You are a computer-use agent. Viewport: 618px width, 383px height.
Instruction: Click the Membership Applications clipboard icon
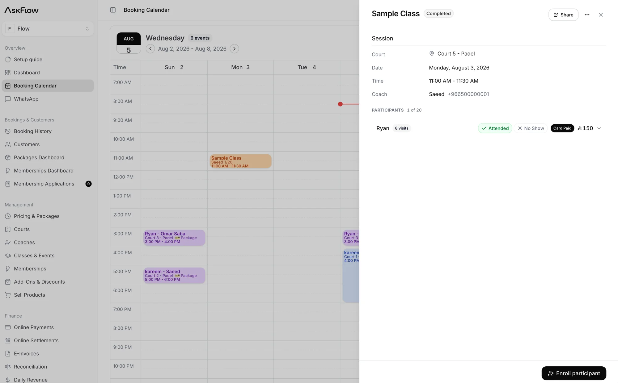click(x=8, y=184)
